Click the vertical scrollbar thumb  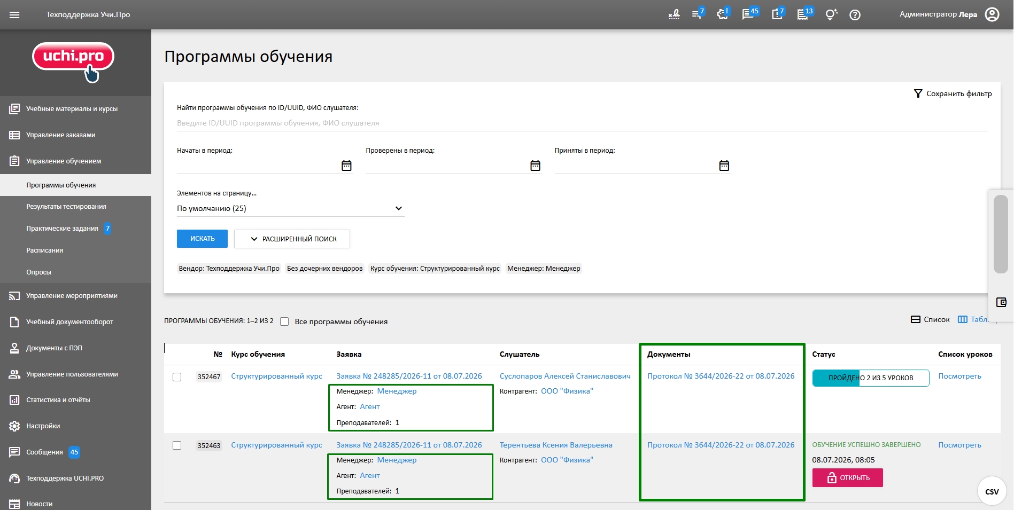(1001, 234)
